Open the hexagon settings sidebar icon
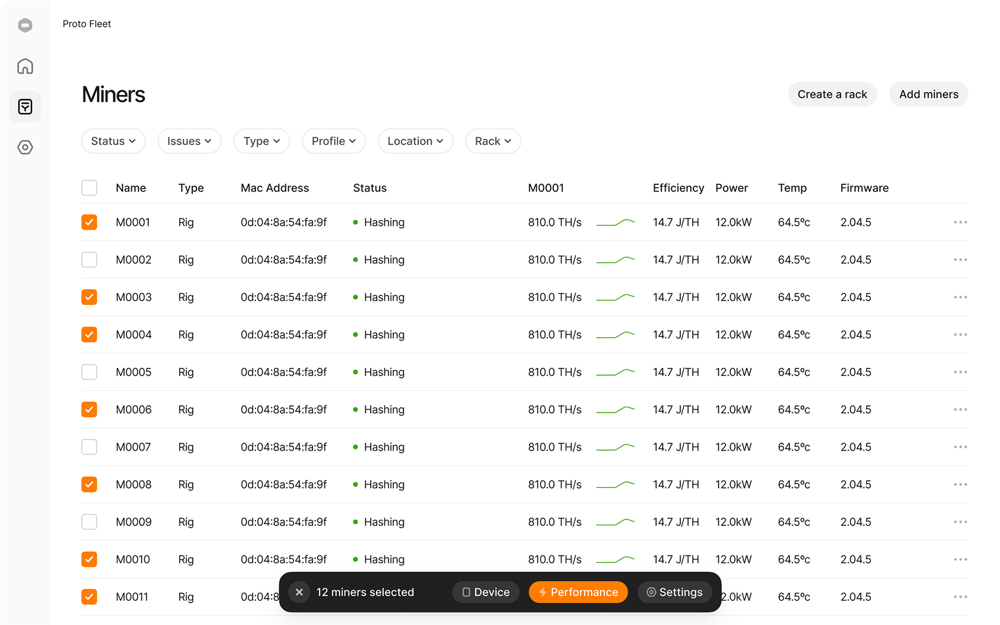The width and height of the screenshot is (1000, 625). pos(25,148)
